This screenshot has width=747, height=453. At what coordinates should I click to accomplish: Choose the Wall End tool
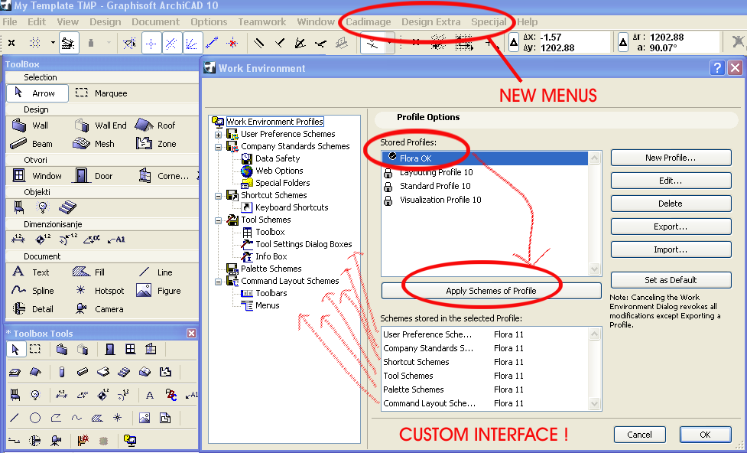100,125
